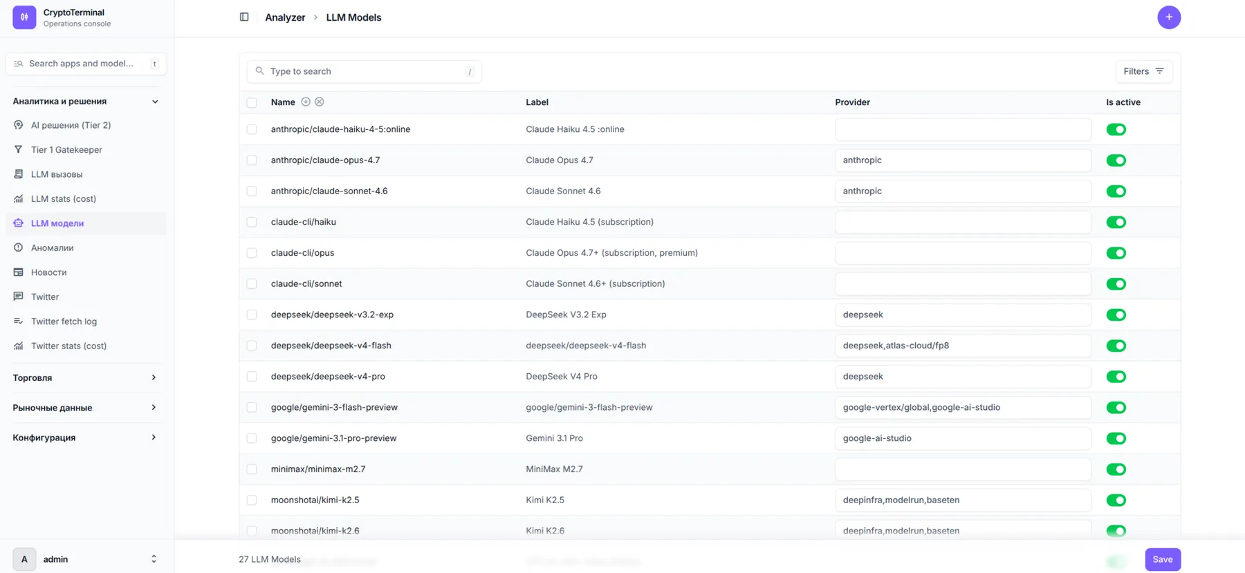Click the magnifier icon in table search
This screenshot has height=573, width=1245.
[x=260, y=71]
